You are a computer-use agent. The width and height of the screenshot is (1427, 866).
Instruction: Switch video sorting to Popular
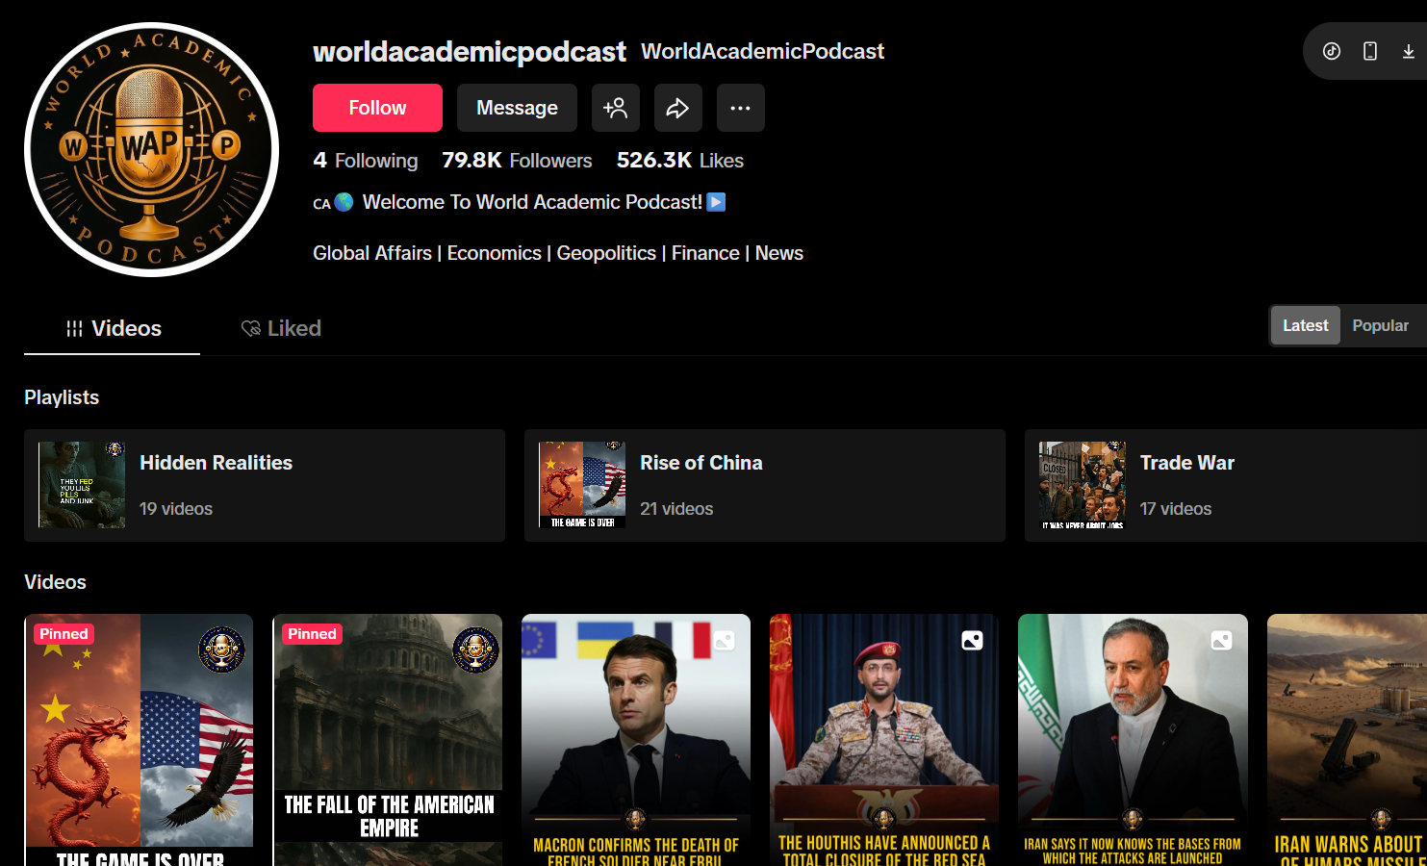click(x=1380, y=326)
